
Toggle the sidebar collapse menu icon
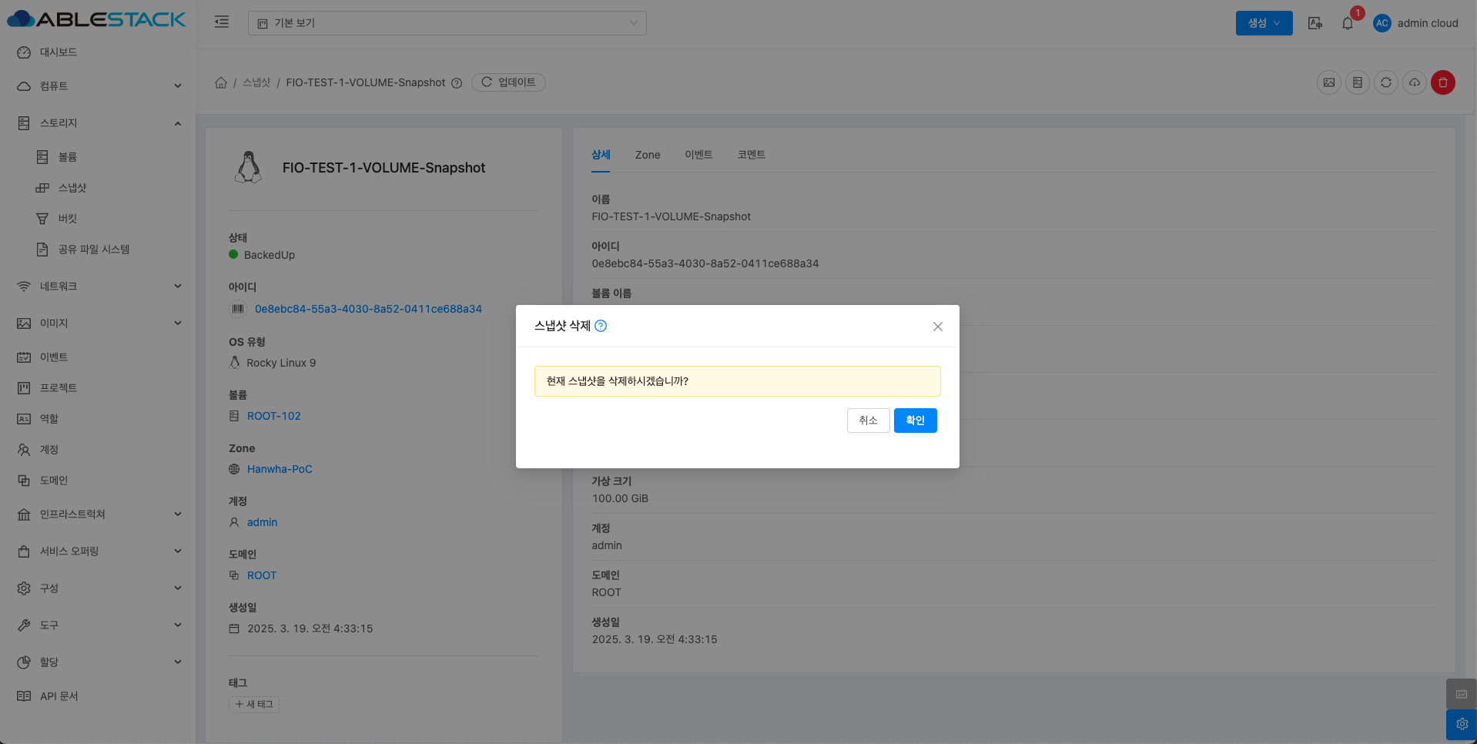(x=222, y=22)
